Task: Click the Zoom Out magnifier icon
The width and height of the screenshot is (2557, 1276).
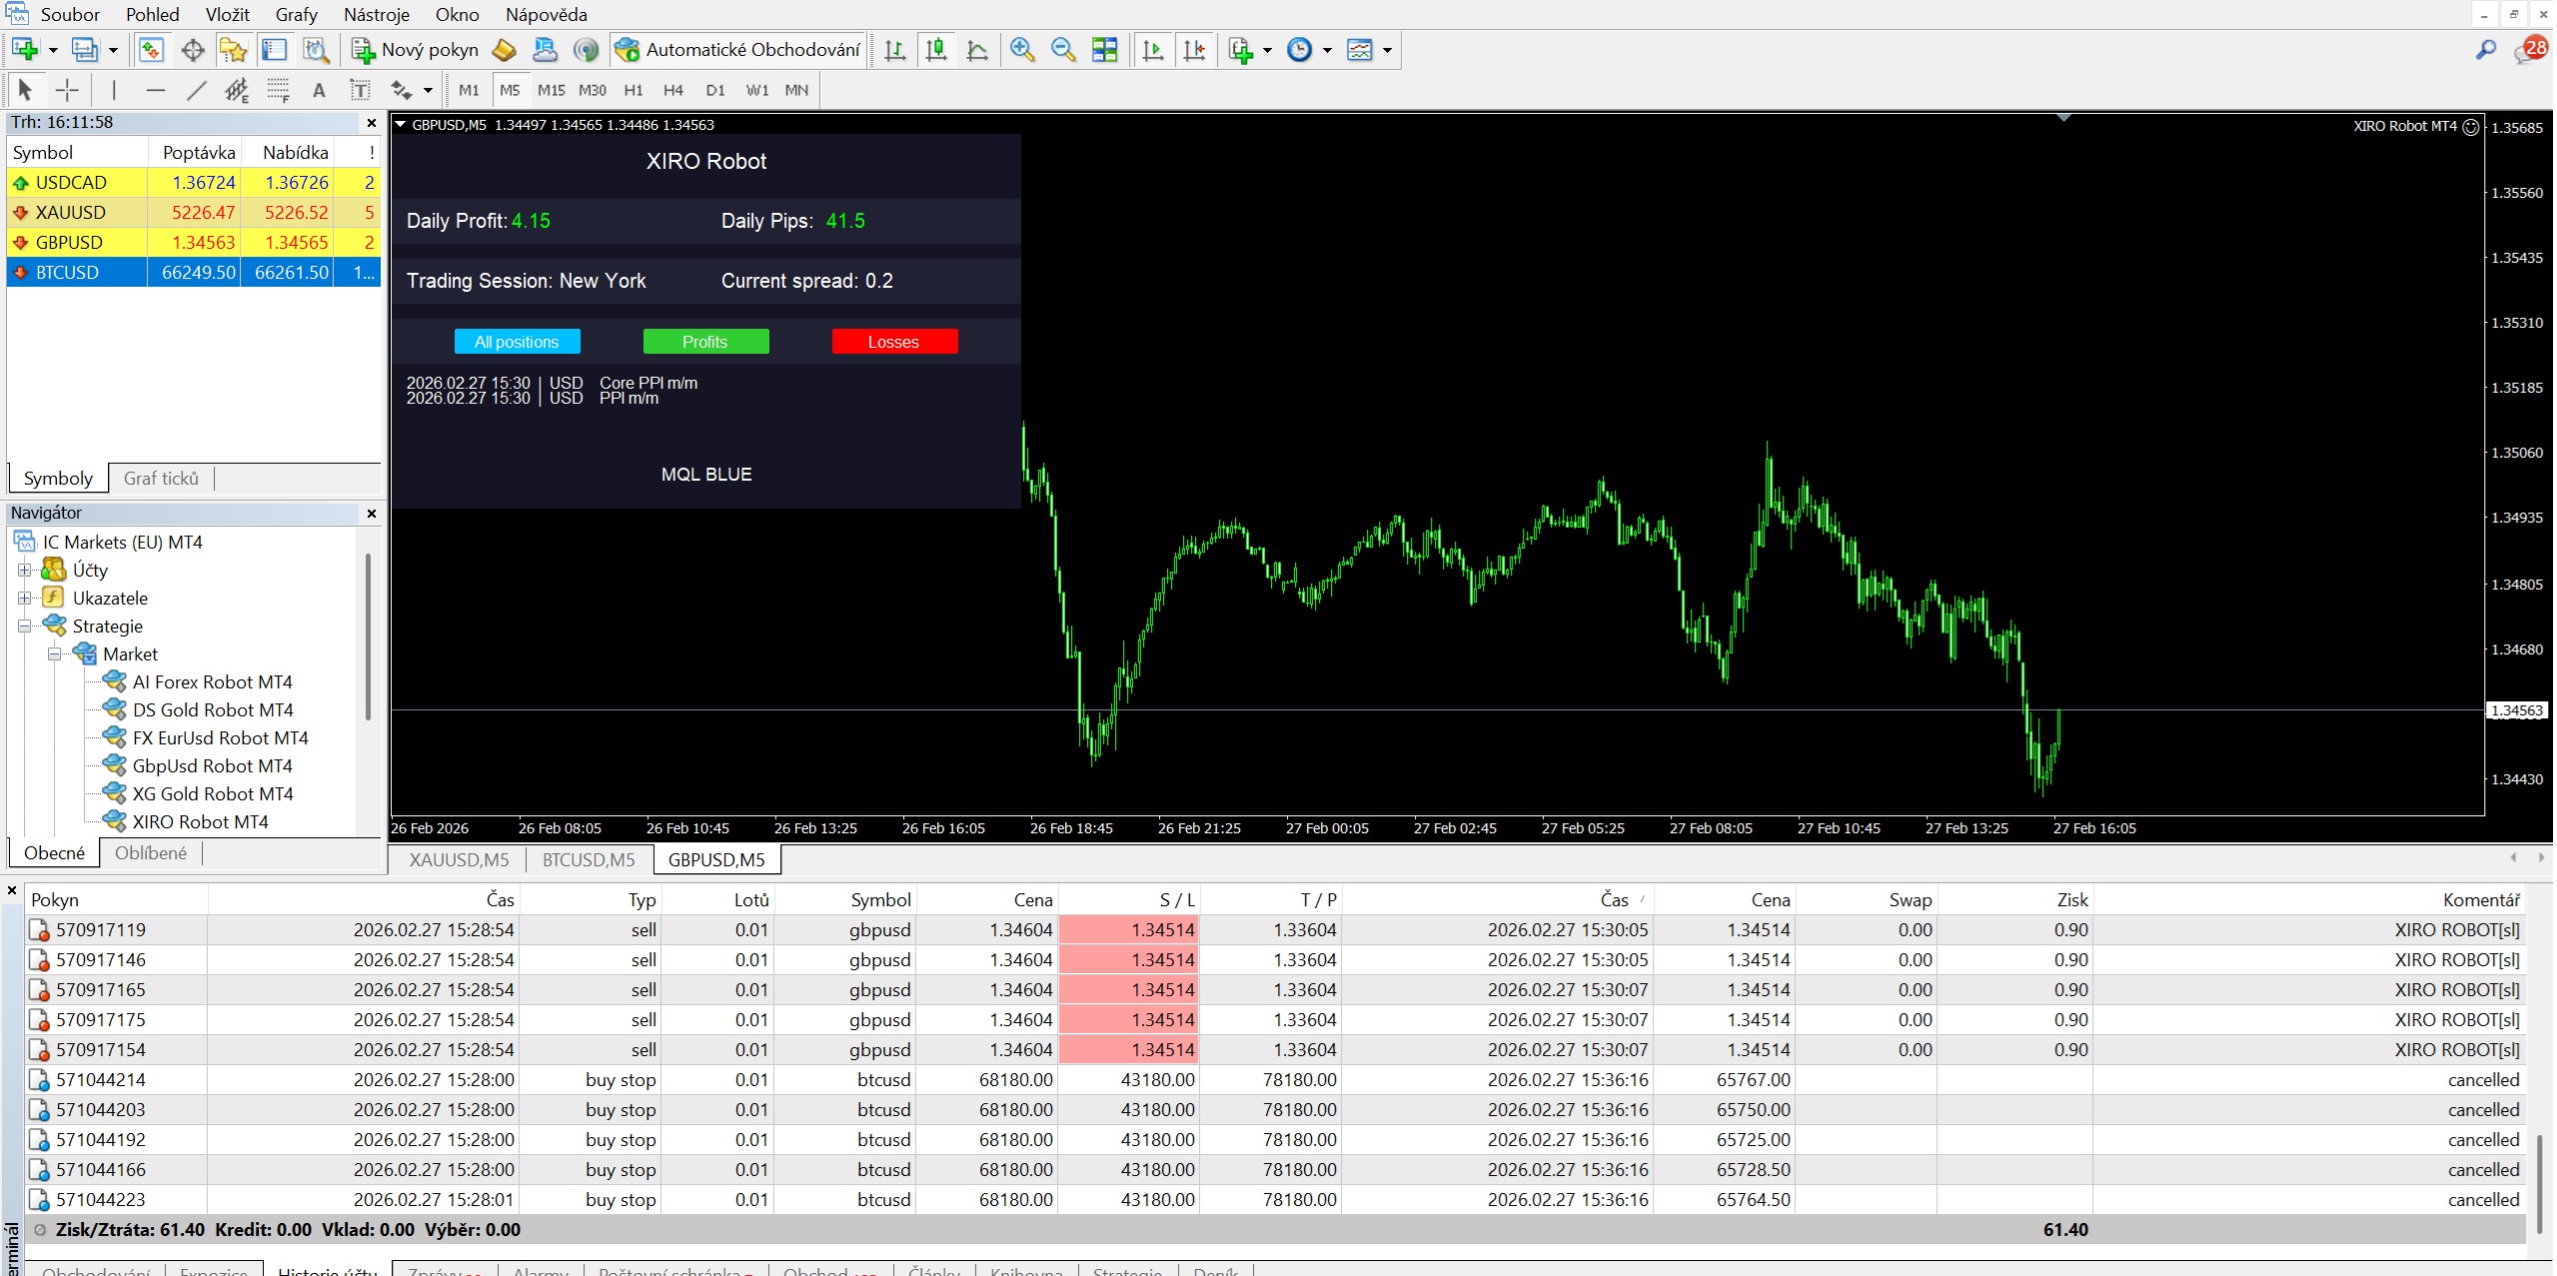Action: tap(1063, 50)
